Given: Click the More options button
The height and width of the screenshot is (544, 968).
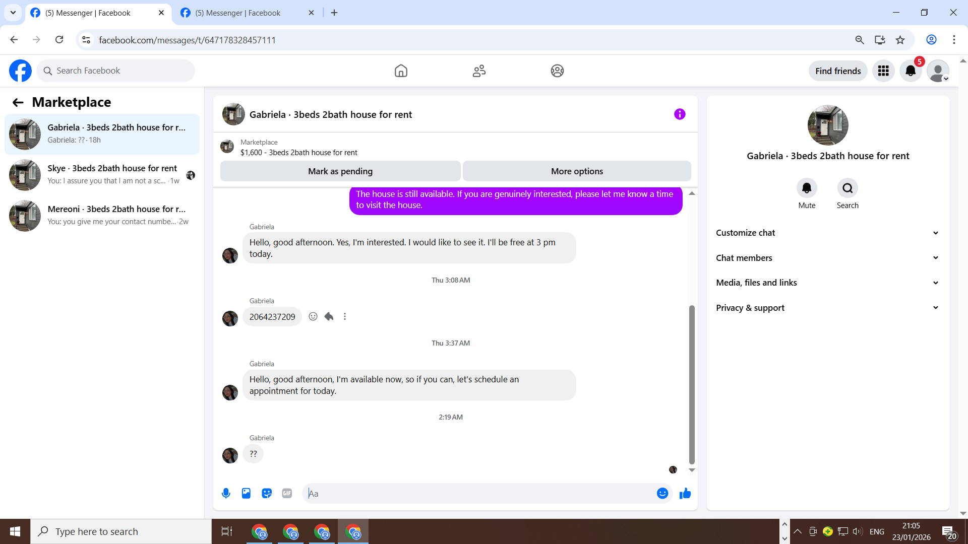Looking at the screenshot, I should point(577,171).
